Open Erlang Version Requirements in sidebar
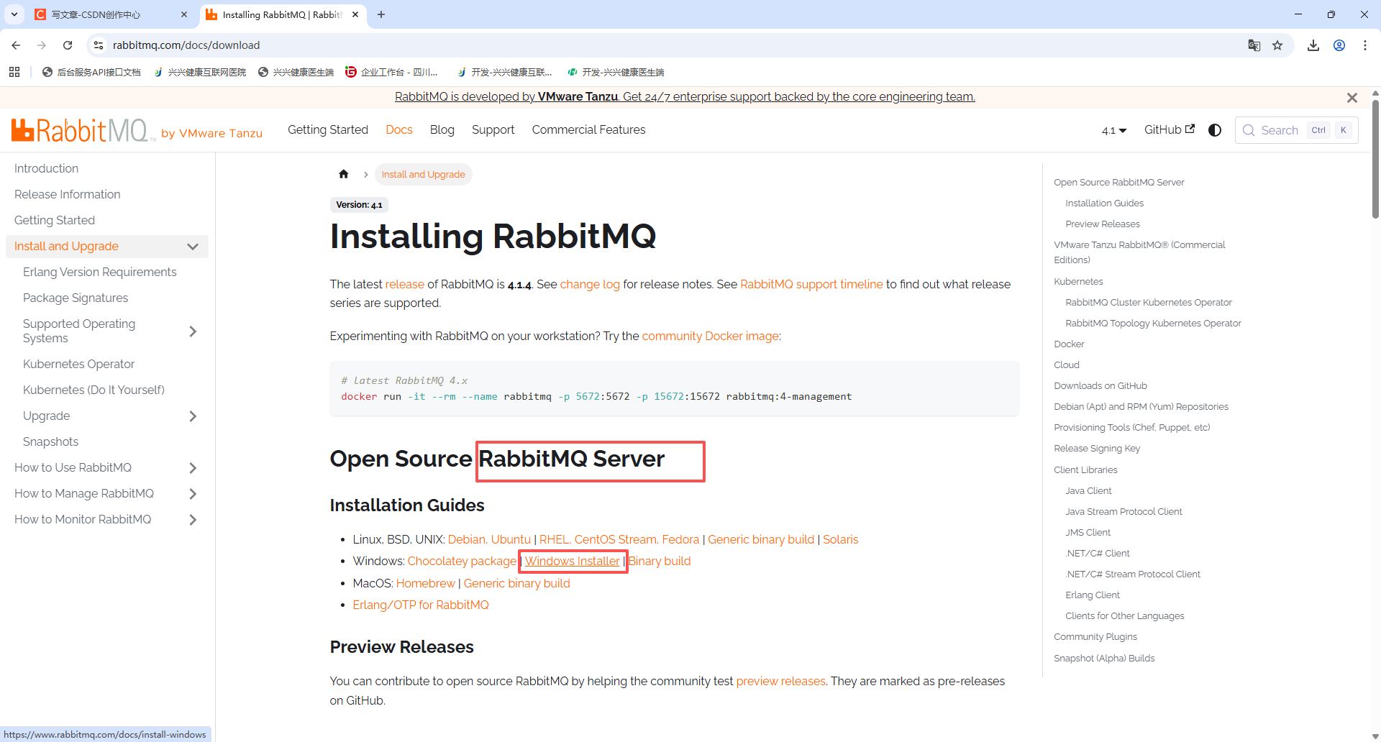Viewport: 1381px width, 742px height. coord(99,272)
